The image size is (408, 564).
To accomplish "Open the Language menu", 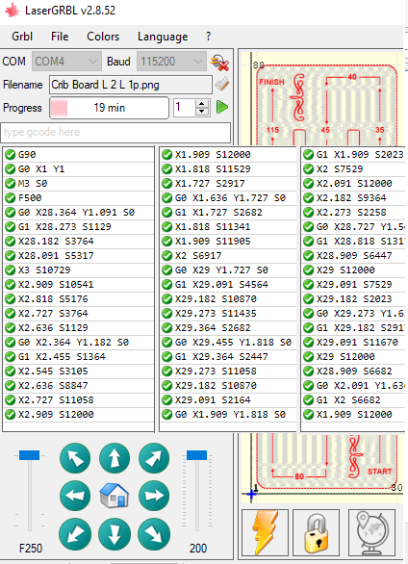I will 163,37.
